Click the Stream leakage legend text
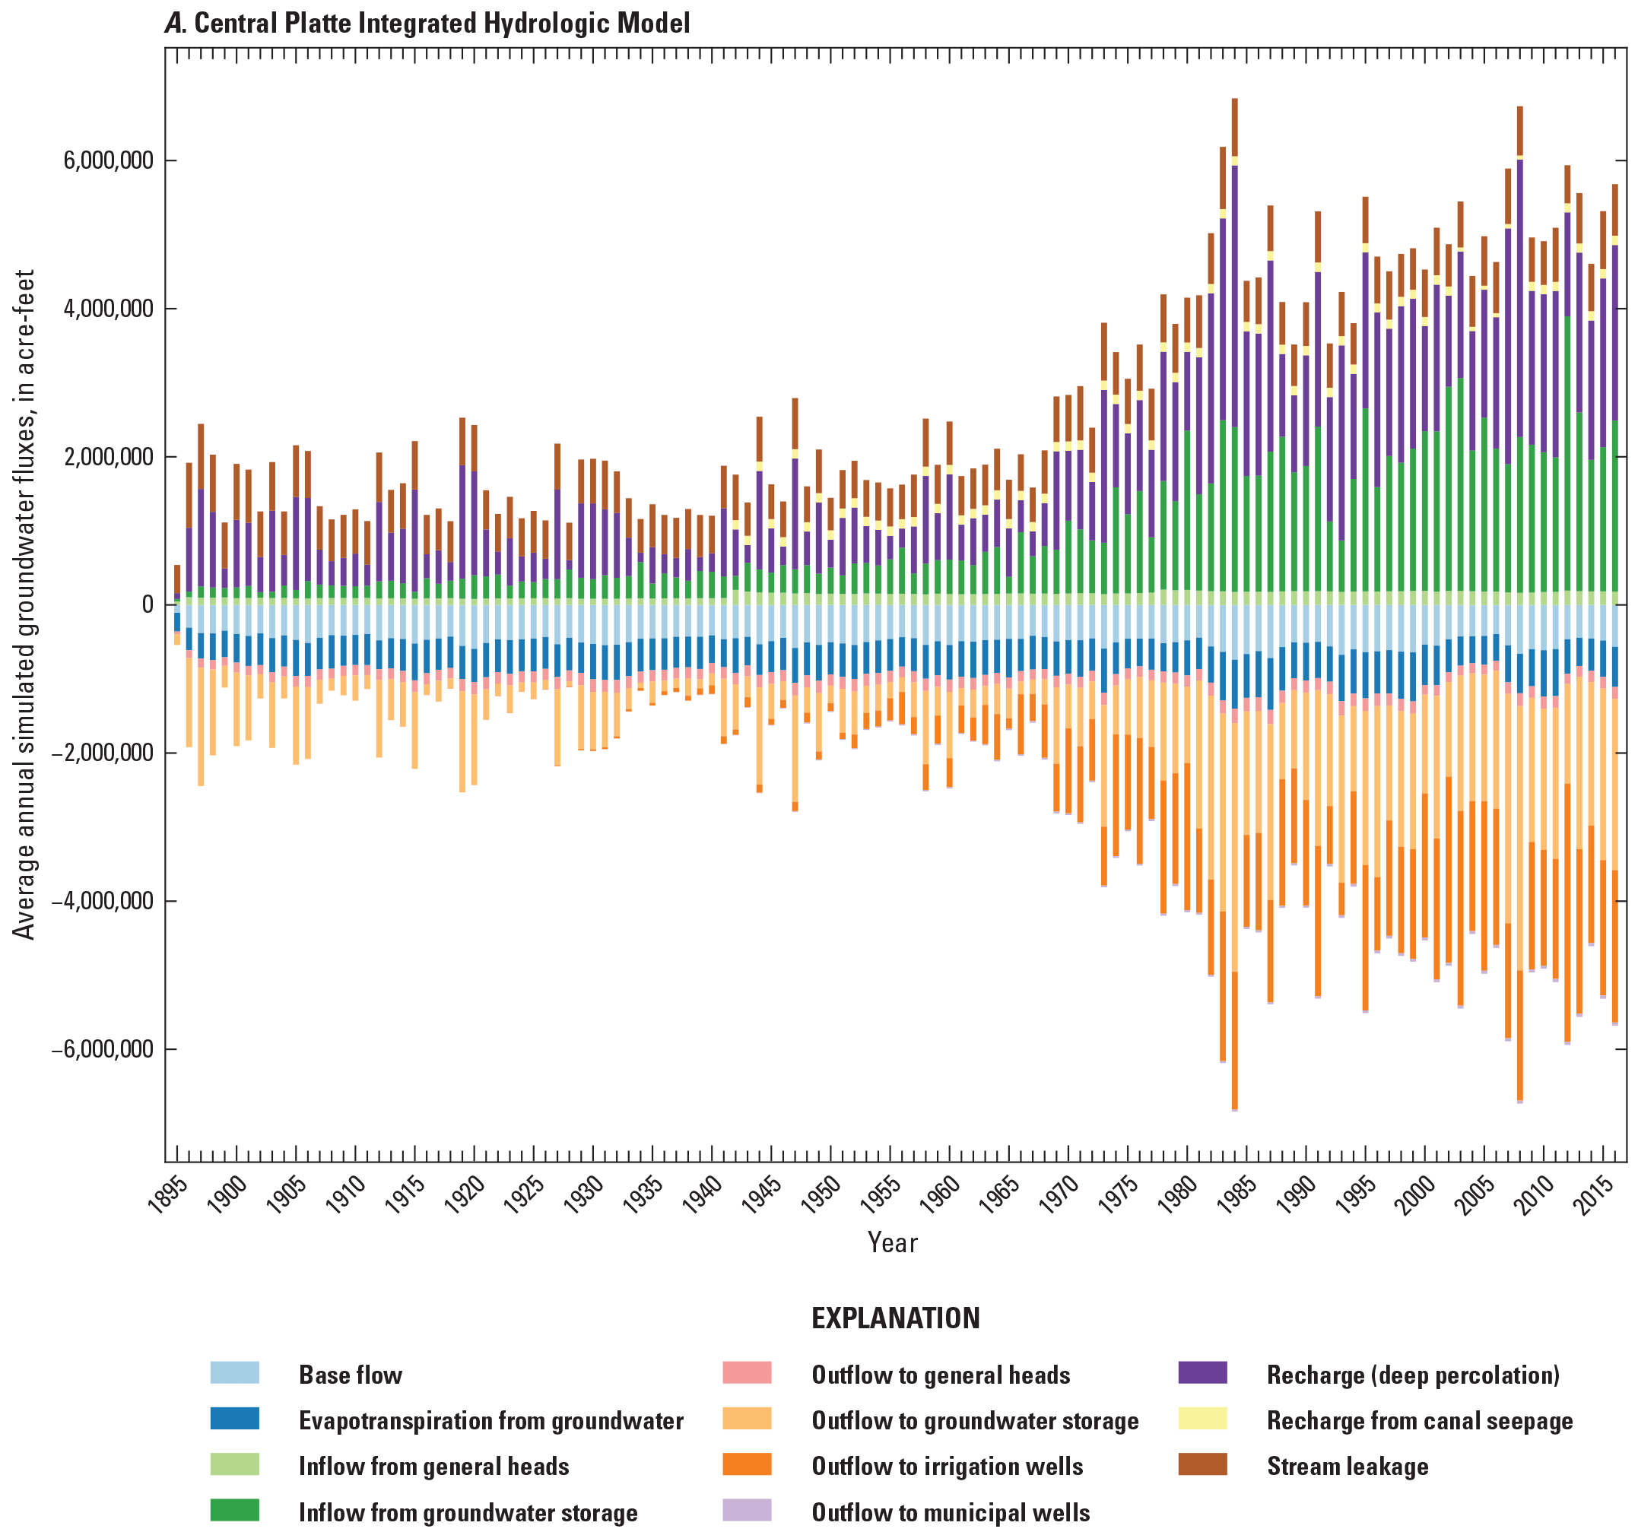Image resolution: width=1638 pixels, height=1532 pixels. pos(1348,1466)
